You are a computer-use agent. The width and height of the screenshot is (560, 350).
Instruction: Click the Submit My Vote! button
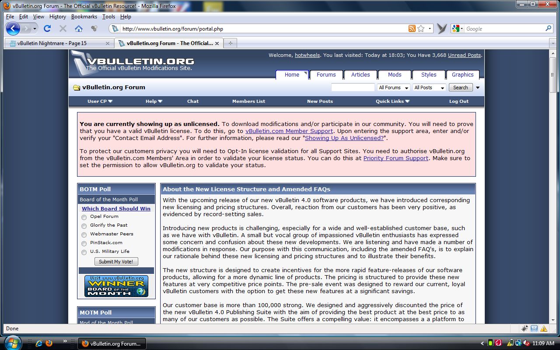click(x=116, y=262)
